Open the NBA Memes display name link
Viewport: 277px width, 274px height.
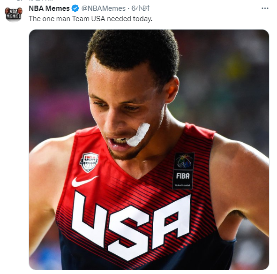[49, 8]
